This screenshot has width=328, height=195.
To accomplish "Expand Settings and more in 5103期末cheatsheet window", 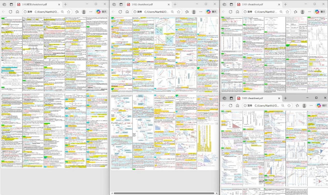I will click(x=91, y=12).
